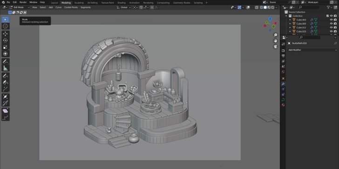The height and width of the screenshot is (169, 339).
Task: Select the Randomize tool
Action: point(6,117)
